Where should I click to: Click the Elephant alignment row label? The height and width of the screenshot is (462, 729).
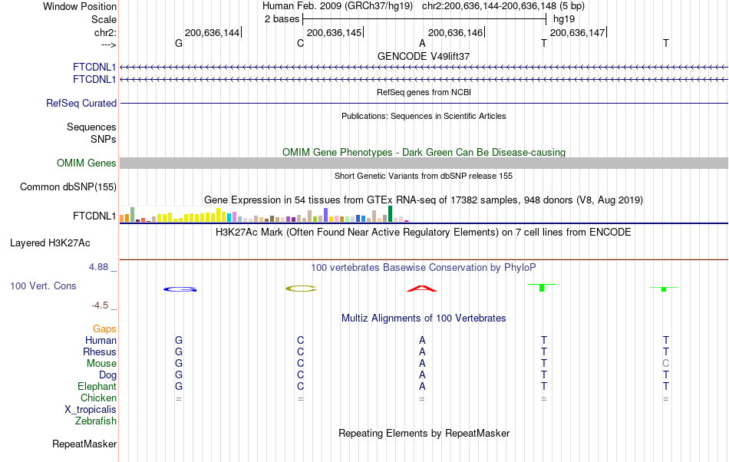97,386
